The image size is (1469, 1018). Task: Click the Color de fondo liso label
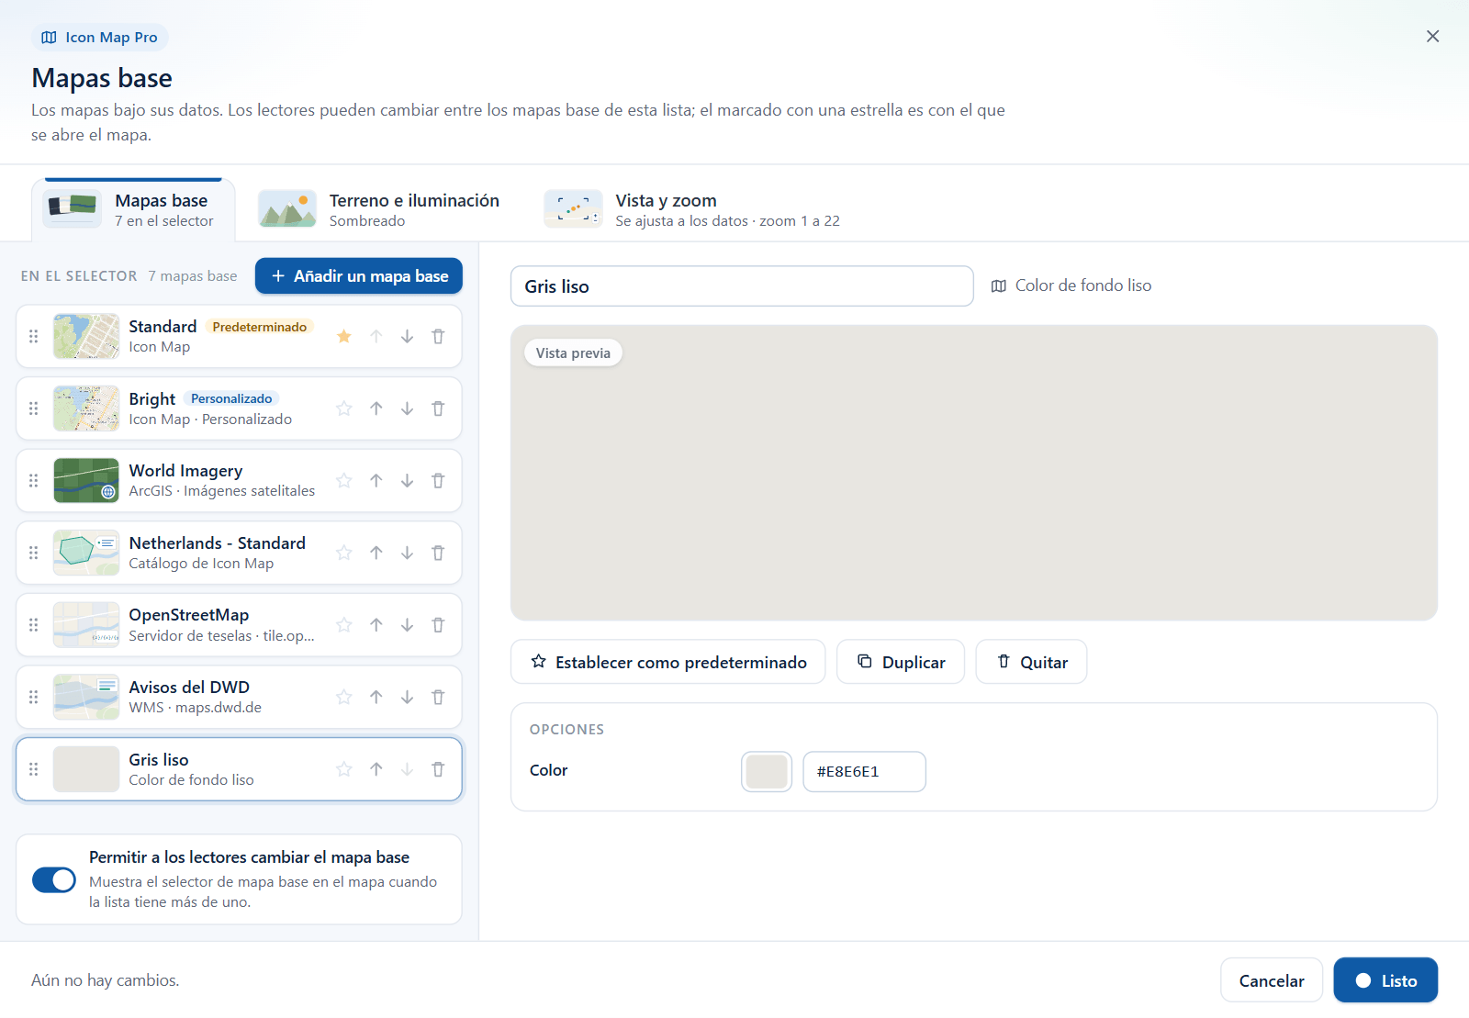coord(1083,285)
